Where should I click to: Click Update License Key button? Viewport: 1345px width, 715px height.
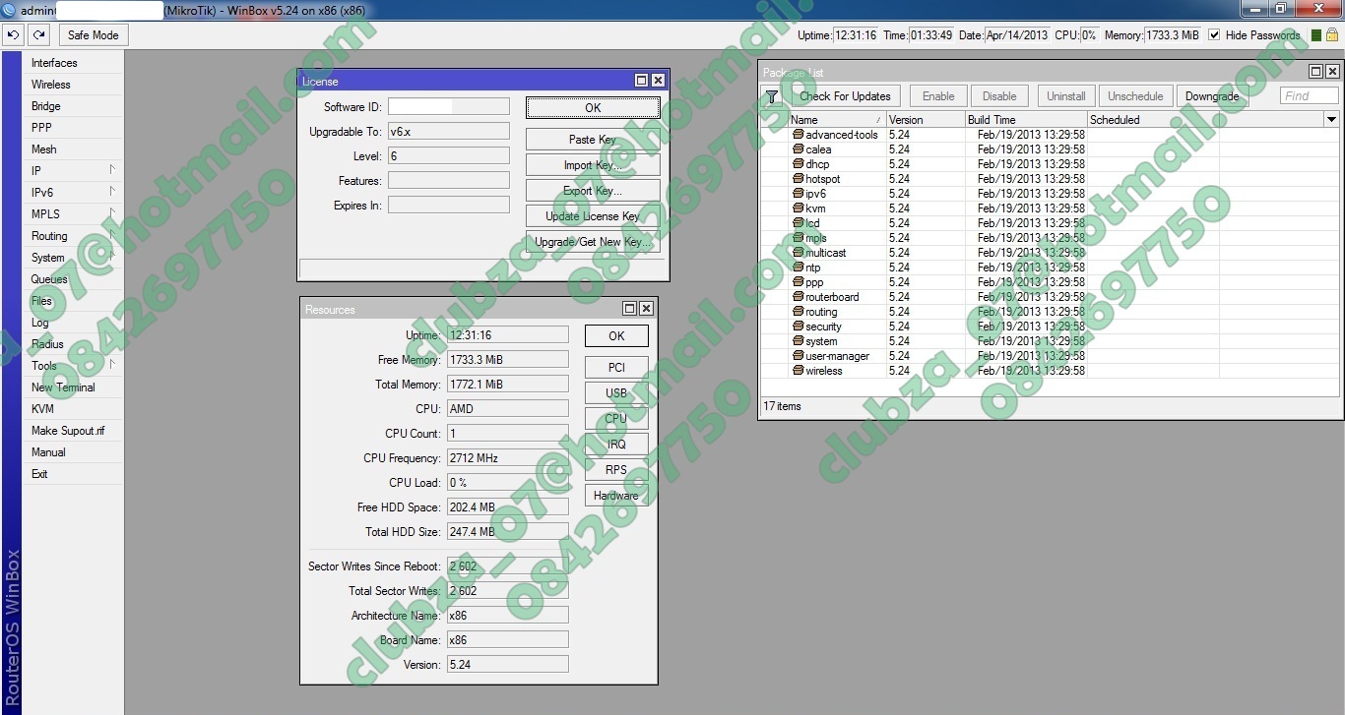pos(593,216)
